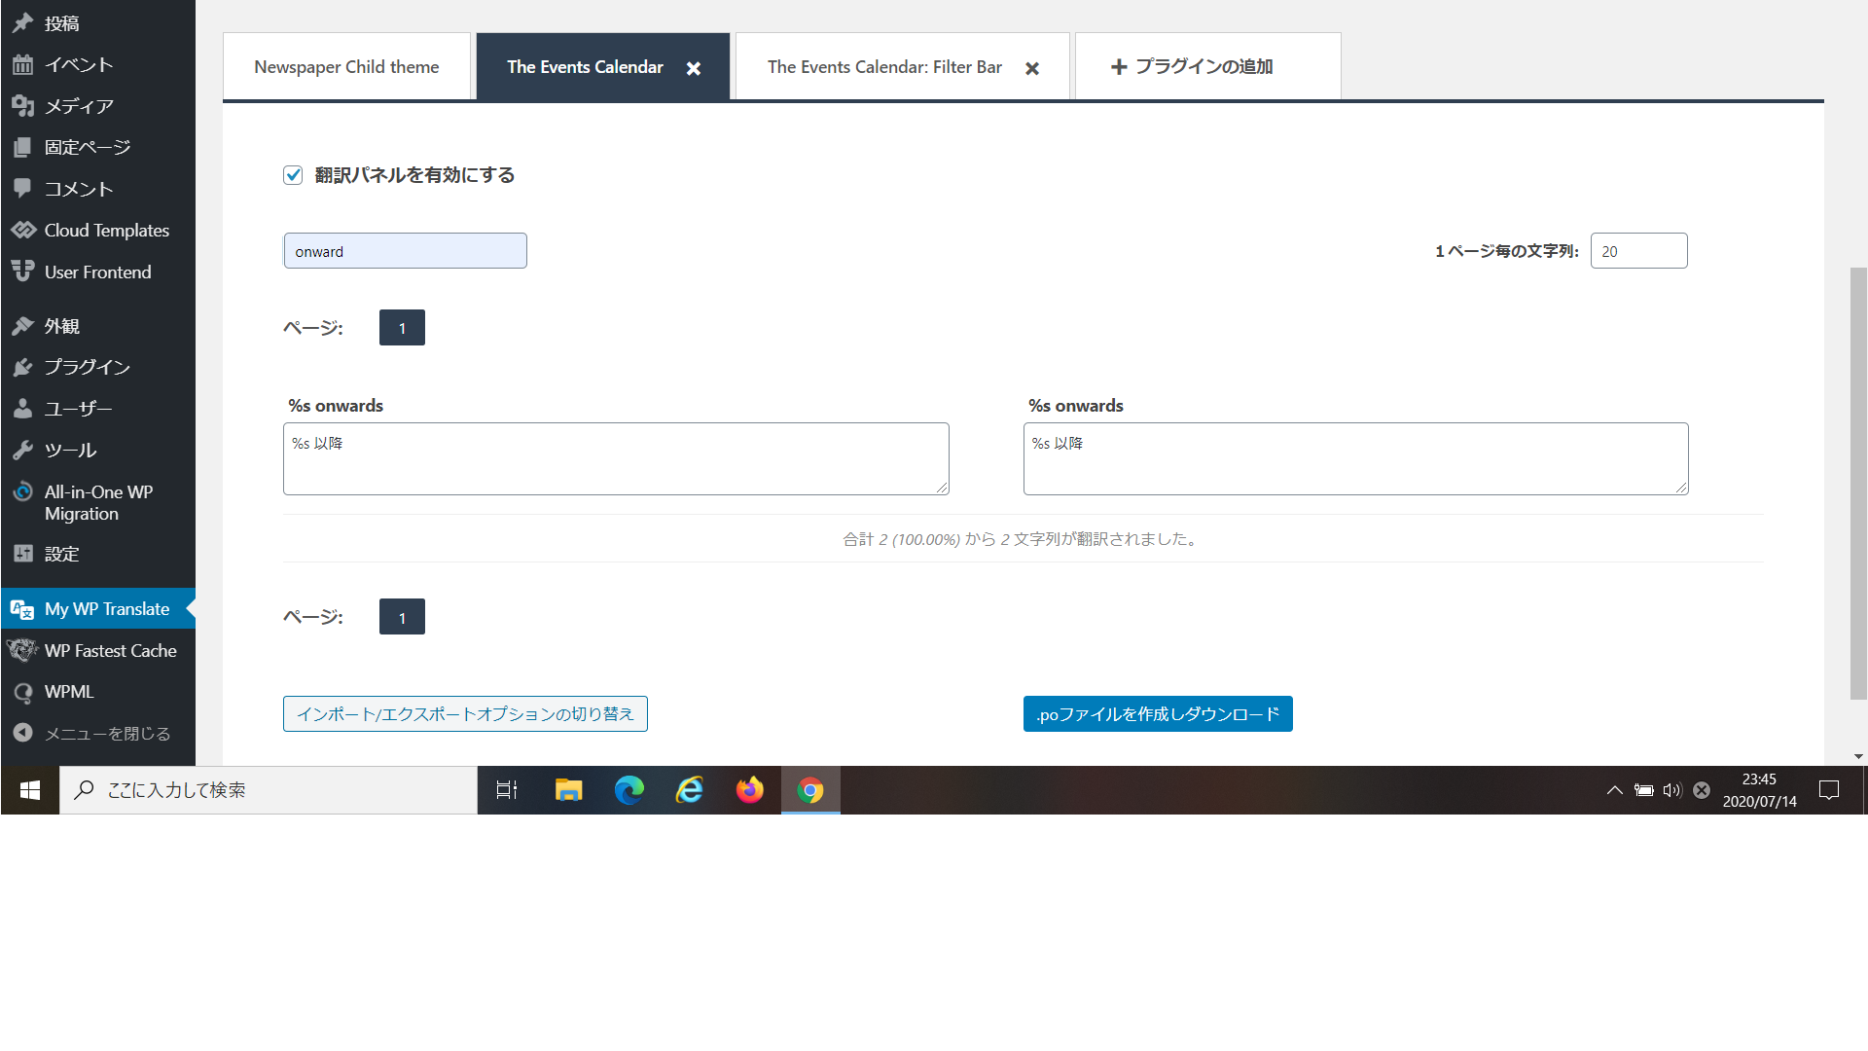Click the WP Fastest Cache icon
This screenshot has height=1051, width=1868.
(21, 649)
